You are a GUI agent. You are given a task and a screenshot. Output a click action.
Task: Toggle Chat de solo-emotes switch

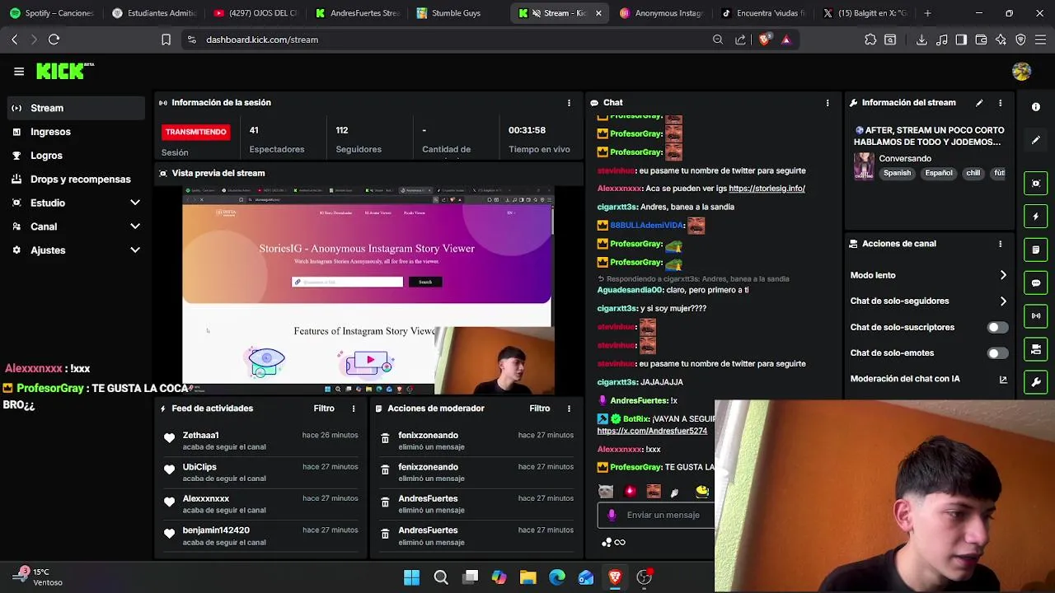(x=997, y=353)
